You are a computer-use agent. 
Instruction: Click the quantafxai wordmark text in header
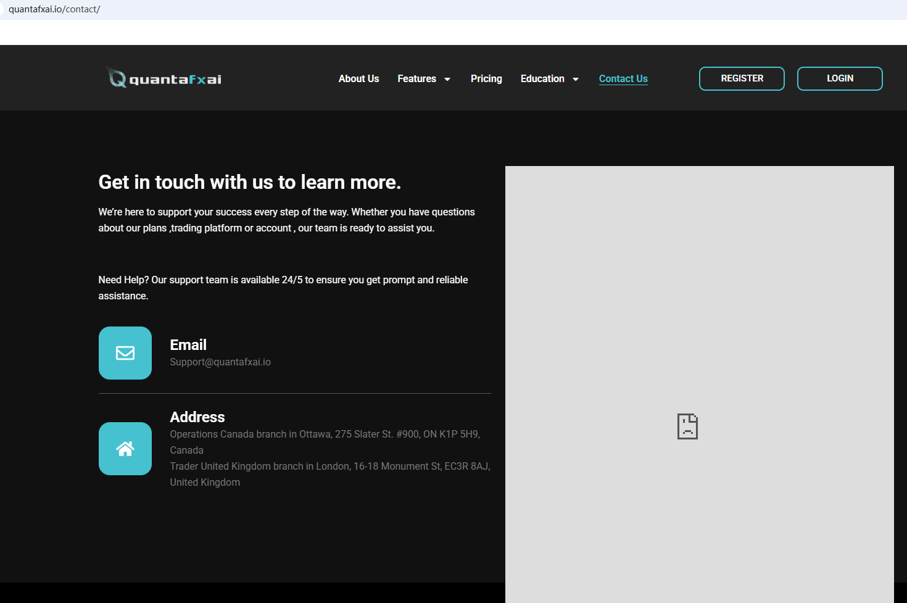(x=175, y=80)
